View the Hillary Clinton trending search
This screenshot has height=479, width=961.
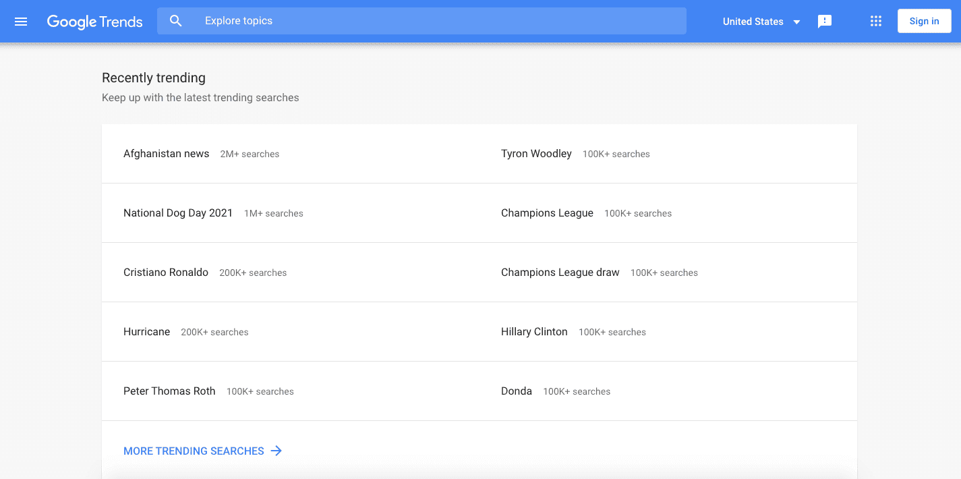(x=533, y=331)
